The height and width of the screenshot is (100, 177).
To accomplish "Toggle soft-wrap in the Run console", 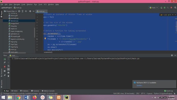I will click(x=8, y=66).
